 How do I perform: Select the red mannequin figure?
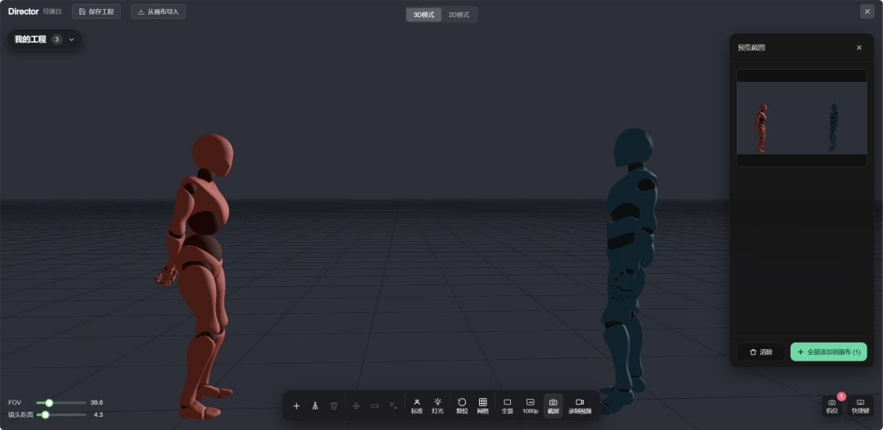point(199,275)
